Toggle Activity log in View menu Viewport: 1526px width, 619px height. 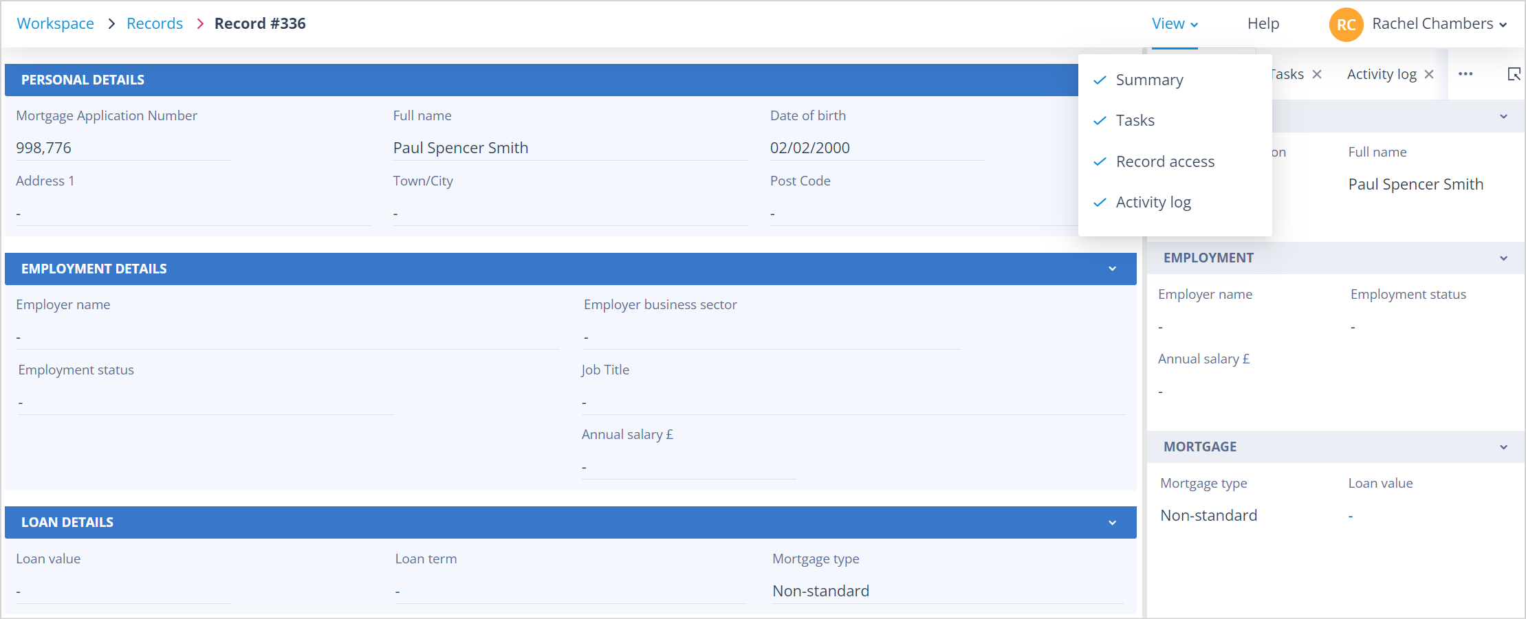[1175, 202]
